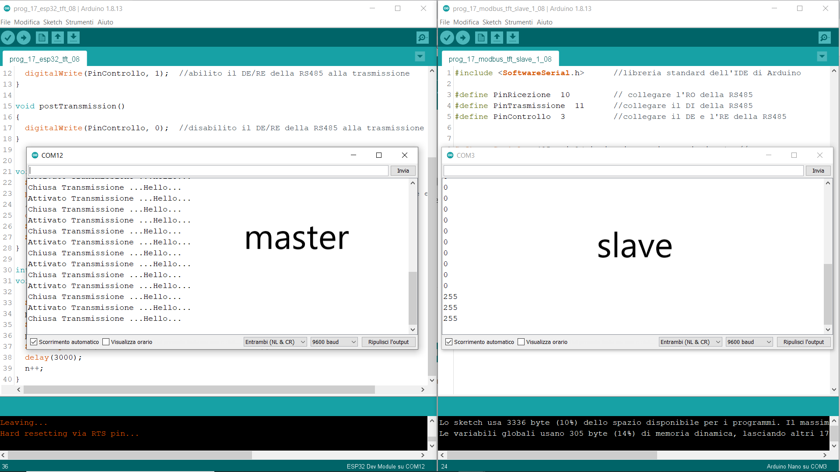
Task: Click Upload icon in slave sketch window
Action: [x=463, y=38]
